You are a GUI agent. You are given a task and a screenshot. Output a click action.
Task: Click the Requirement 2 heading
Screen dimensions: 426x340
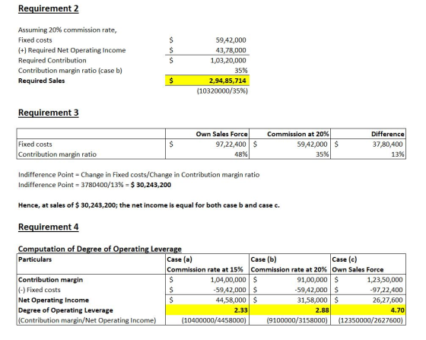pyautogui.click(x=49, y=8)
